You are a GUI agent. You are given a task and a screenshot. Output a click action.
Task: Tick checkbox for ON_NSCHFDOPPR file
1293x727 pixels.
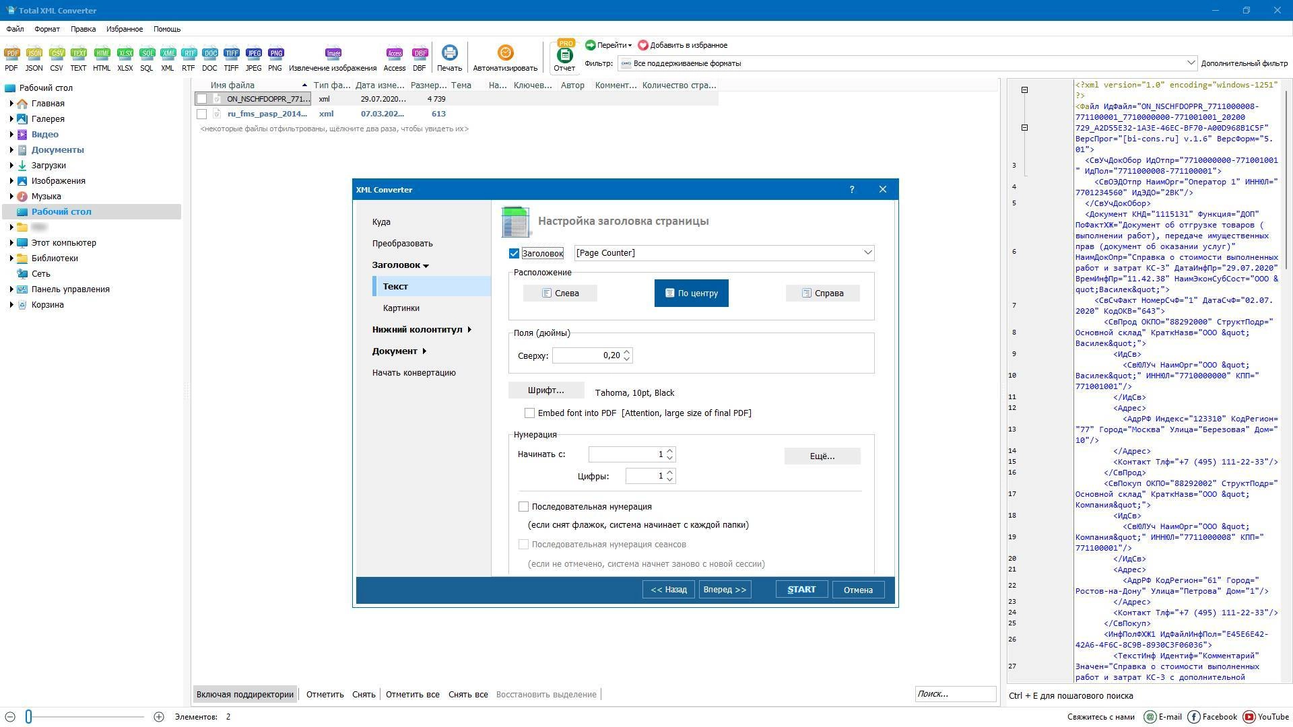[x=201, y=99]
